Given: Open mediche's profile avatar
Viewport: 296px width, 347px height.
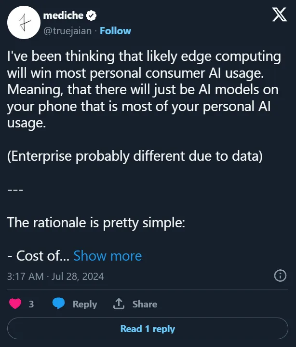Looking at the screenshot, I should [22, 23].
